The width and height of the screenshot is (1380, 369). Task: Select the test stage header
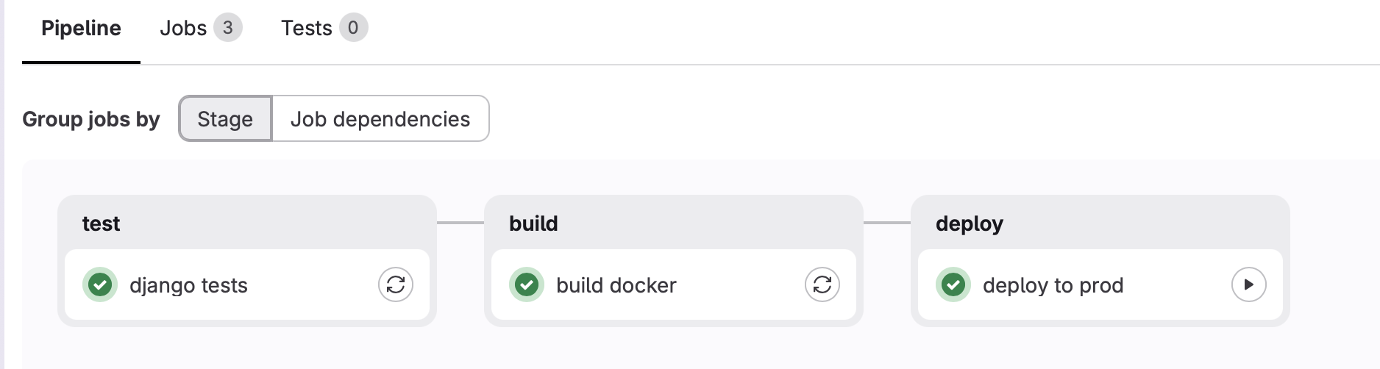coord(101,223)
